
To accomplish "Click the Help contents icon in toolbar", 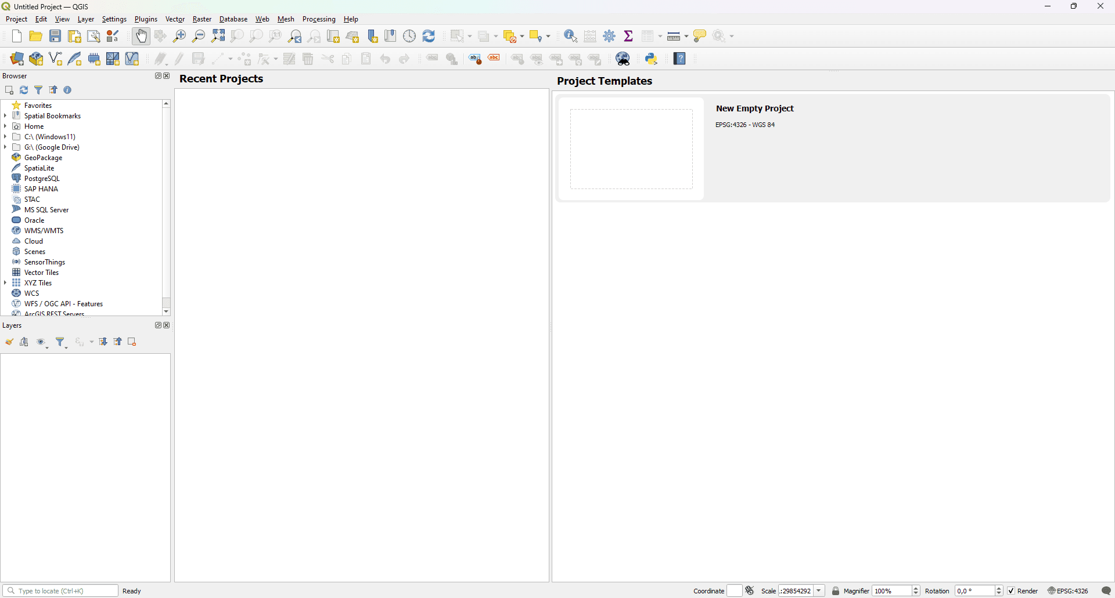I will point(681,59).
